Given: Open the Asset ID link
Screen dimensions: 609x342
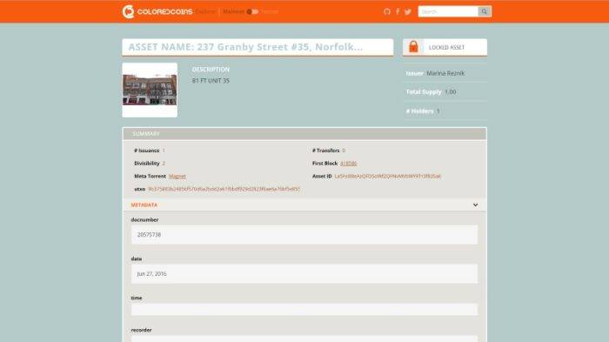Looking at the screenshot, I should [388, 176].
